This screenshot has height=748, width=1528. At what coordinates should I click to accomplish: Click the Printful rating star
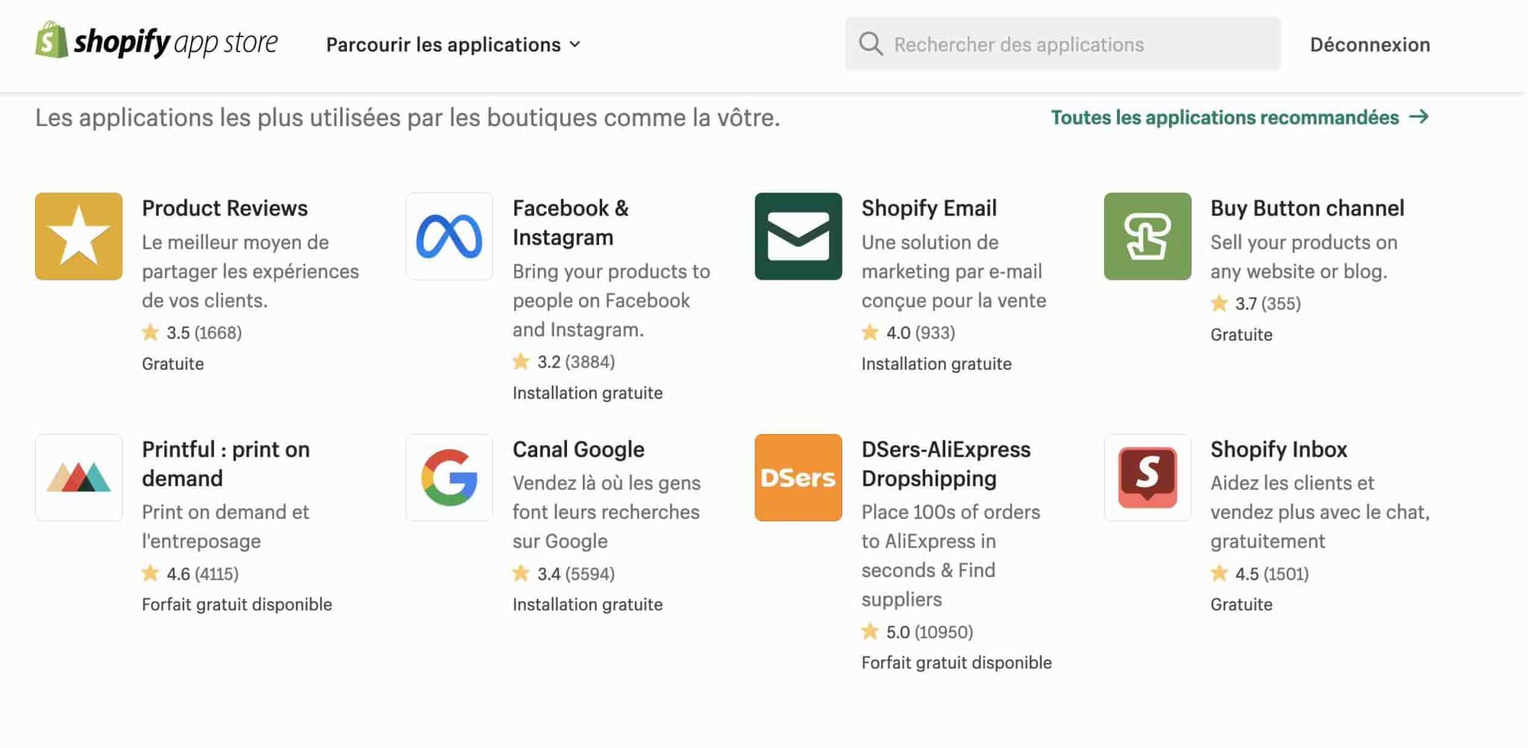point(151,573)
